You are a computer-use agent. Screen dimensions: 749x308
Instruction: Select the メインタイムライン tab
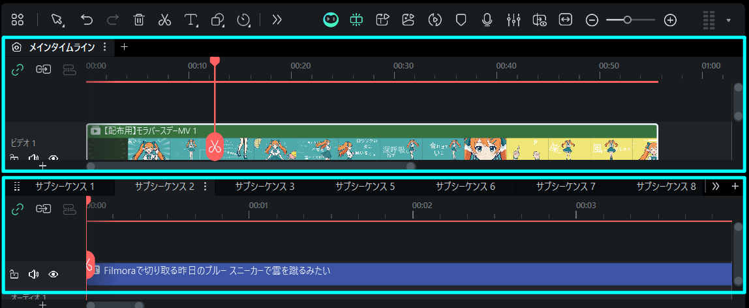[x=62, y=47]
